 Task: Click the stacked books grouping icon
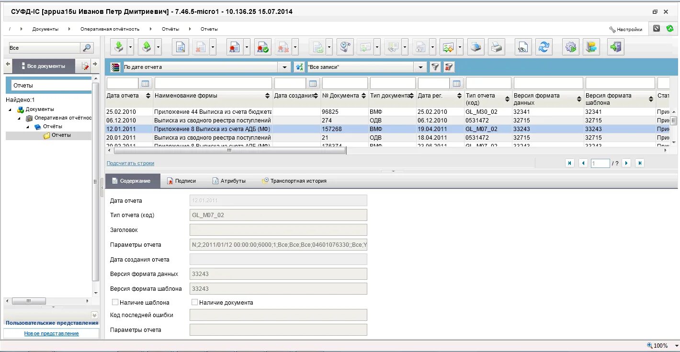click(115, 67)
